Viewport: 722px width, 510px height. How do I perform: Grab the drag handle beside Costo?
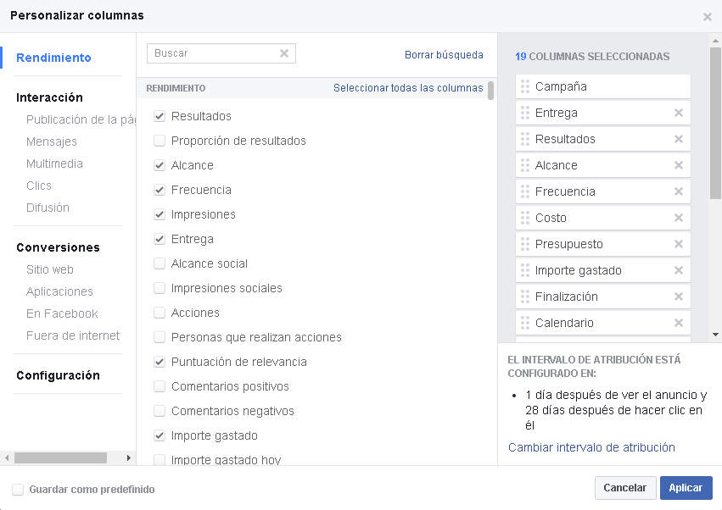[x=525, y=218]
